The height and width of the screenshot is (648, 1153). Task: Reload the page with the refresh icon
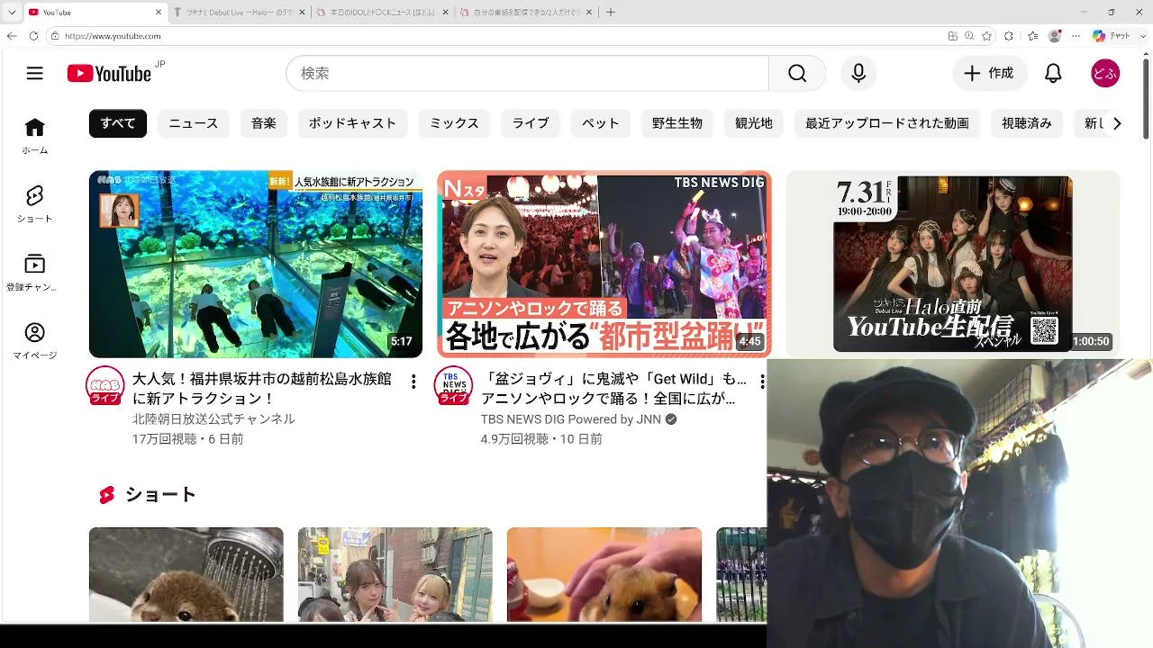coord(33,36)
